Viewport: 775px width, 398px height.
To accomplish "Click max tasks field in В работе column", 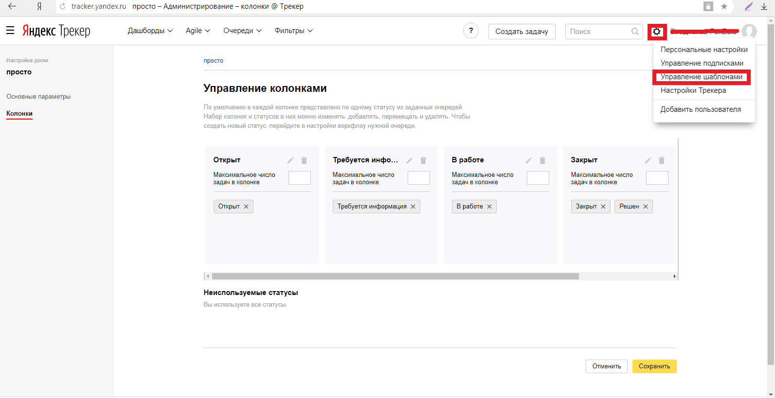I will [x=538, y=178].
